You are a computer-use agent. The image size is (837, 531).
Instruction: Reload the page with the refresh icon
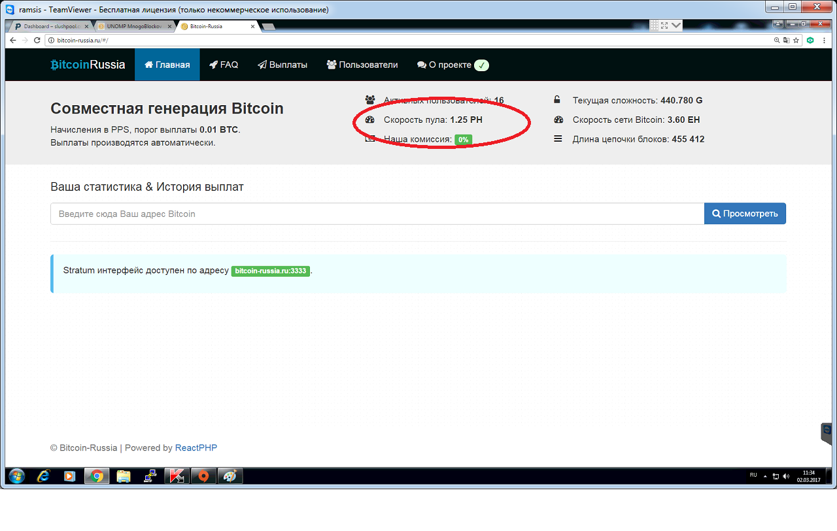pos(37,40)
